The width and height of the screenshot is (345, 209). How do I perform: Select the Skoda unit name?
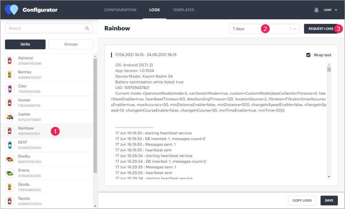pyautogui.click(x=23, y=185)
